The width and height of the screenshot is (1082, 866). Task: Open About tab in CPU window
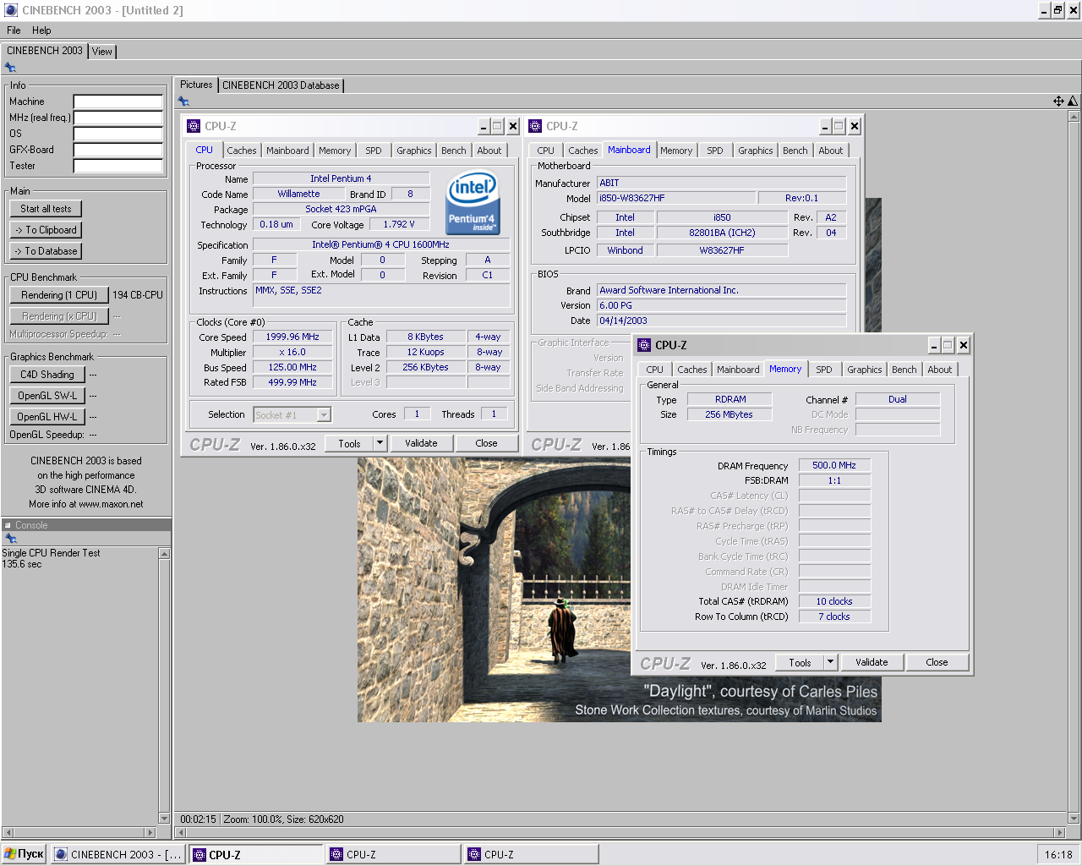click(489, 151)
